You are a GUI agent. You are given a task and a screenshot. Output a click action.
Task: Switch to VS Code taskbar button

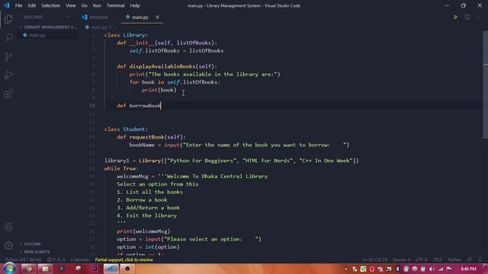click(x=111, y=269)
